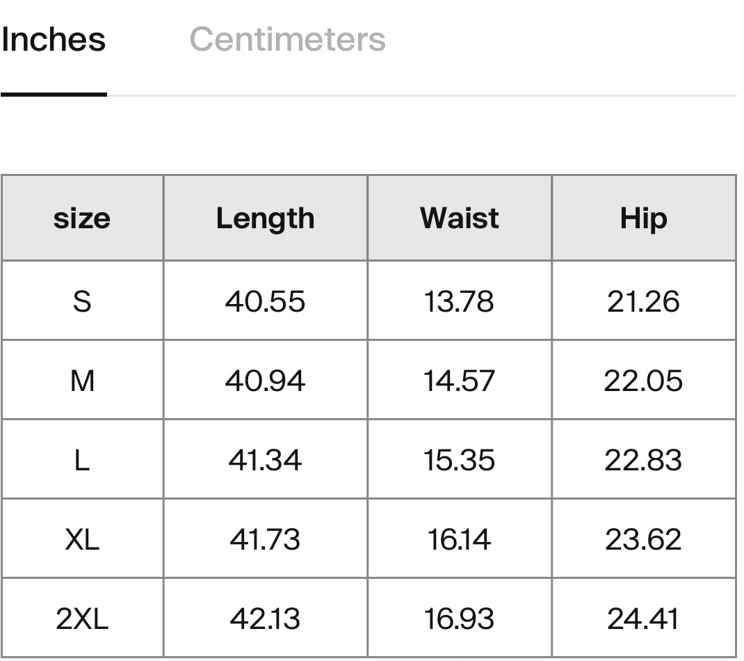Select the L size row label
Screen dimensions: 744x661
pyautogui.click(x=82, y=460)
